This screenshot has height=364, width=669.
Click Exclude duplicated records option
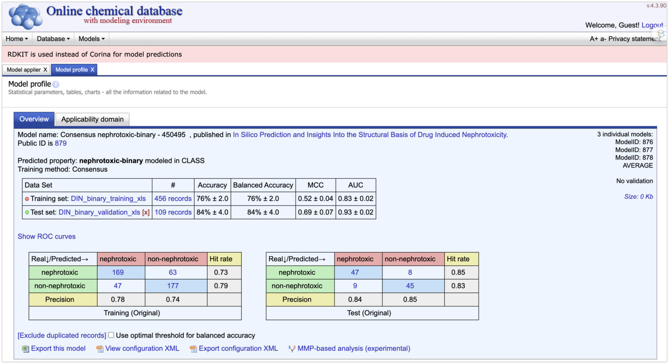[61, 335]
